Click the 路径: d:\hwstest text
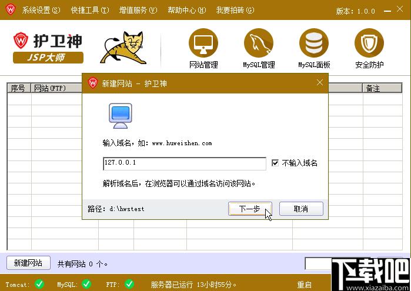This screenshot has height=291, width=411. [116, 209]
